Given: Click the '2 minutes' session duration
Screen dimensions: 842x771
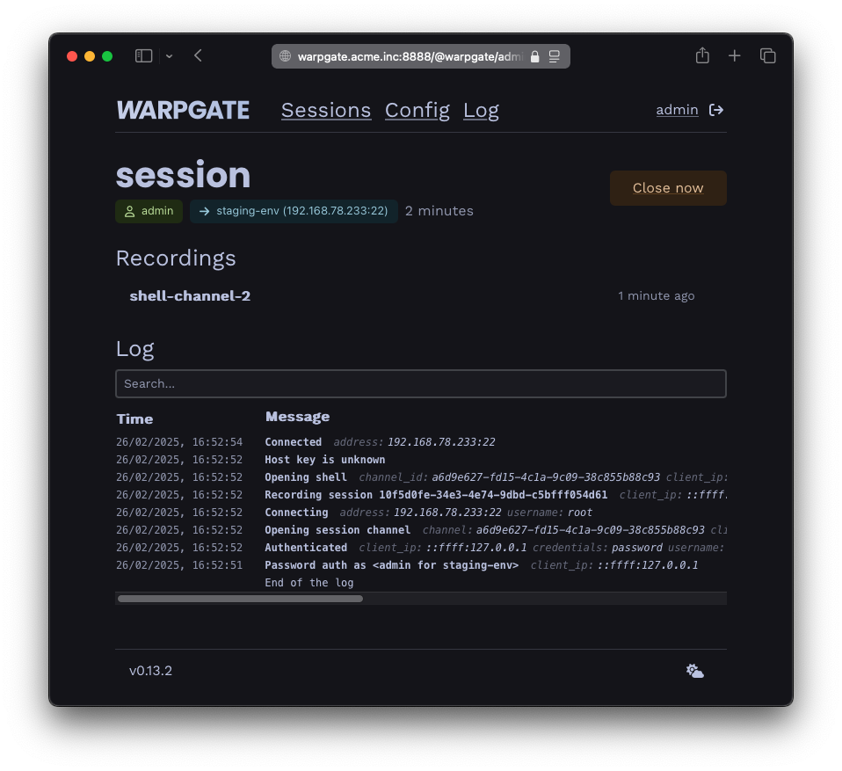Looking at the screenshot, I should pyautogui.click(x=439, y=211).
